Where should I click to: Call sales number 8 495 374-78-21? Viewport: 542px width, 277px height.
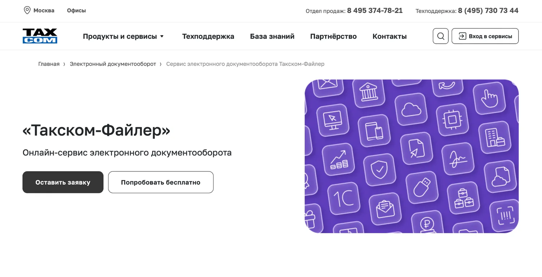pos(375,10)
